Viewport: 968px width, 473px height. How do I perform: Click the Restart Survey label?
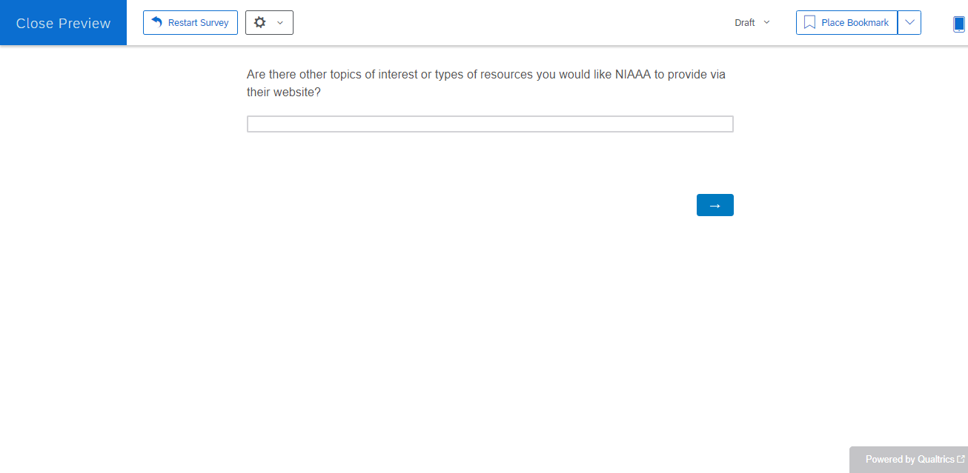[198, 23]
